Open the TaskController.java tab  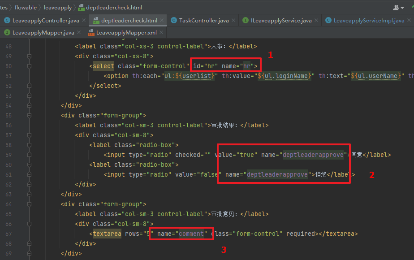click(204, 20)
